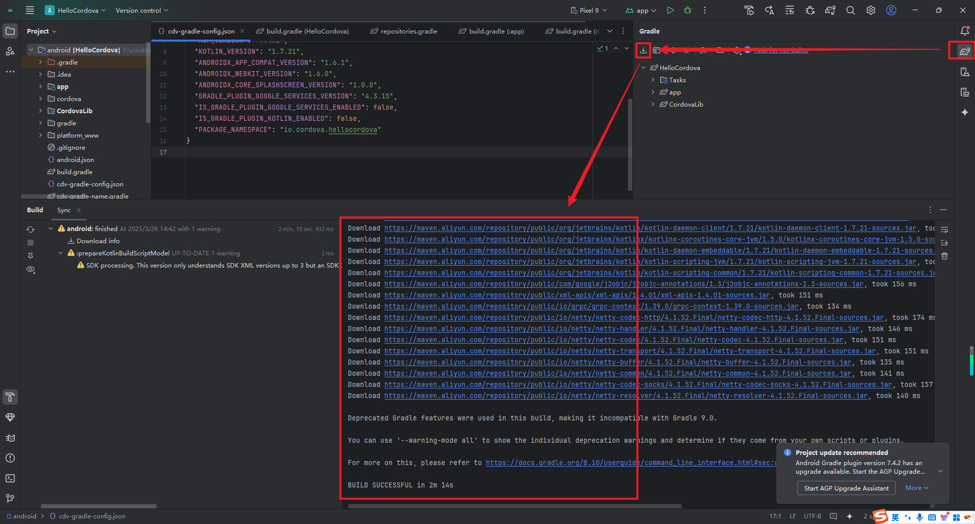Open the docs.gradle.org command line link
This screenshot has height=524, width=975.
[x=630, y=463]
